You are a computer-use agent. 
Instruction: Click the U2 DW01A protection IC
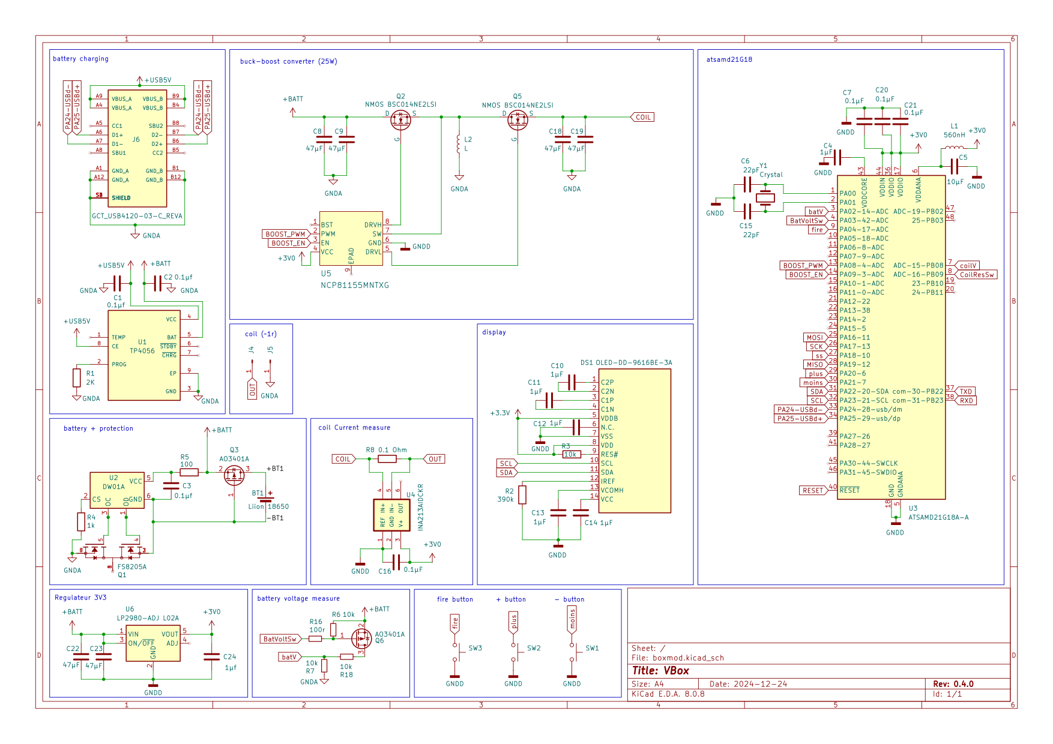[x=116, y=490]
